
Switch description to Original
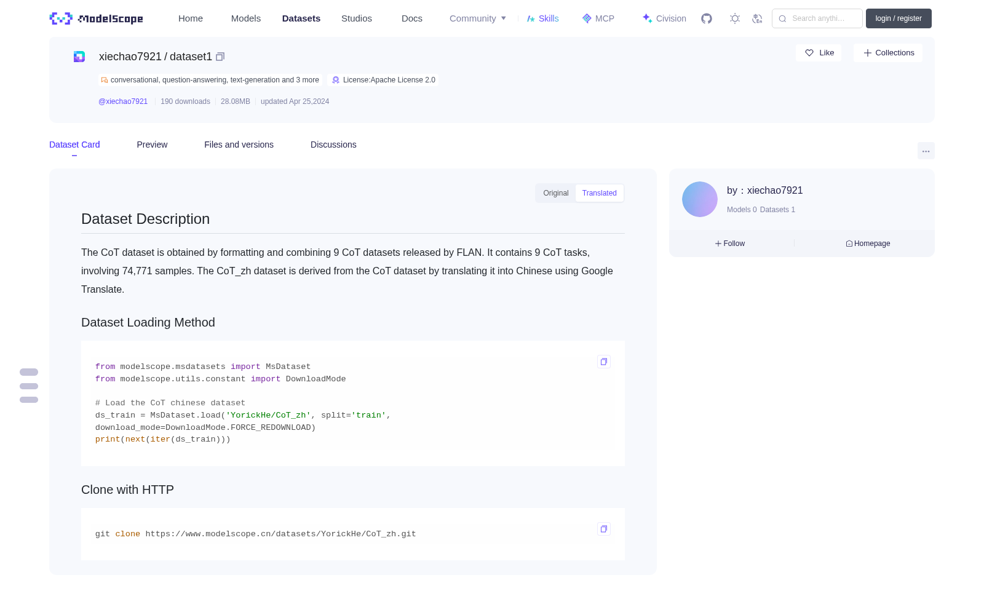(x=556, y=193)
